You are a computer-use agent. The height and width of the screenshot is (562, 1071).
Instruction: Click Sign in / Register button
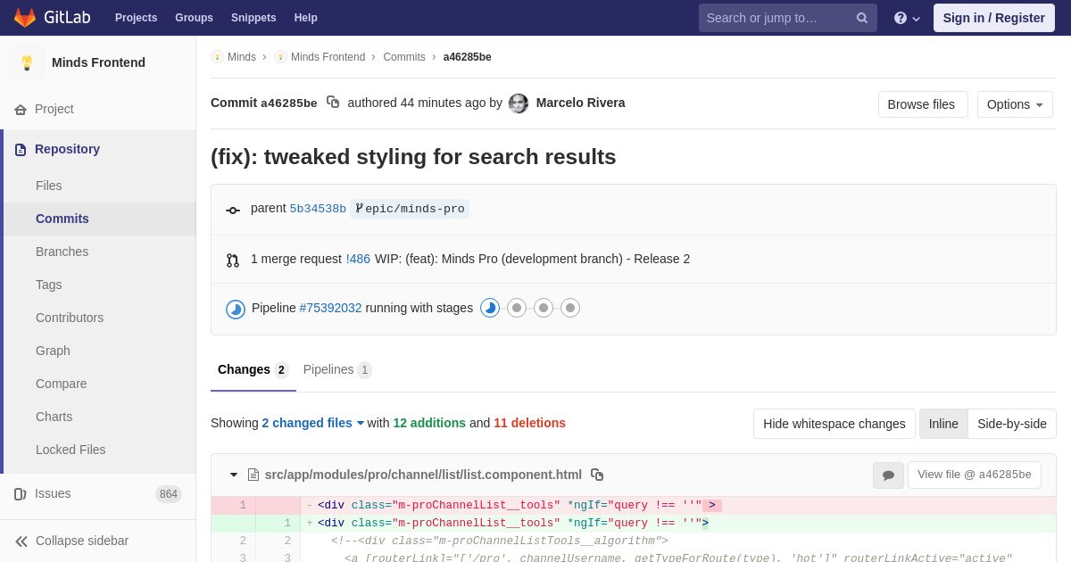(994, 18)
